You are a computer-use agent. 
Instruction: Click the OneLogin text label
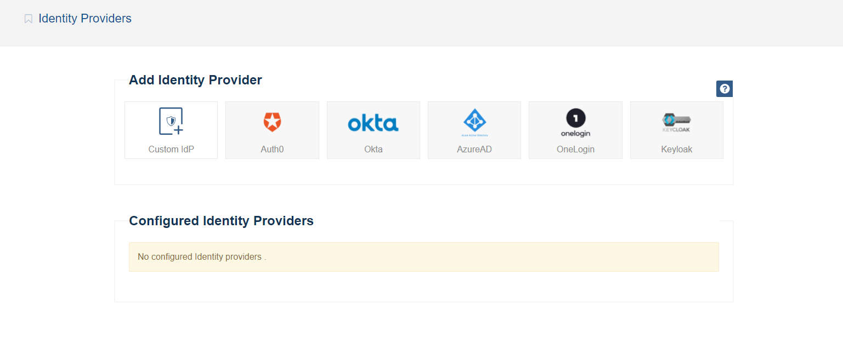tap(575, 149)
